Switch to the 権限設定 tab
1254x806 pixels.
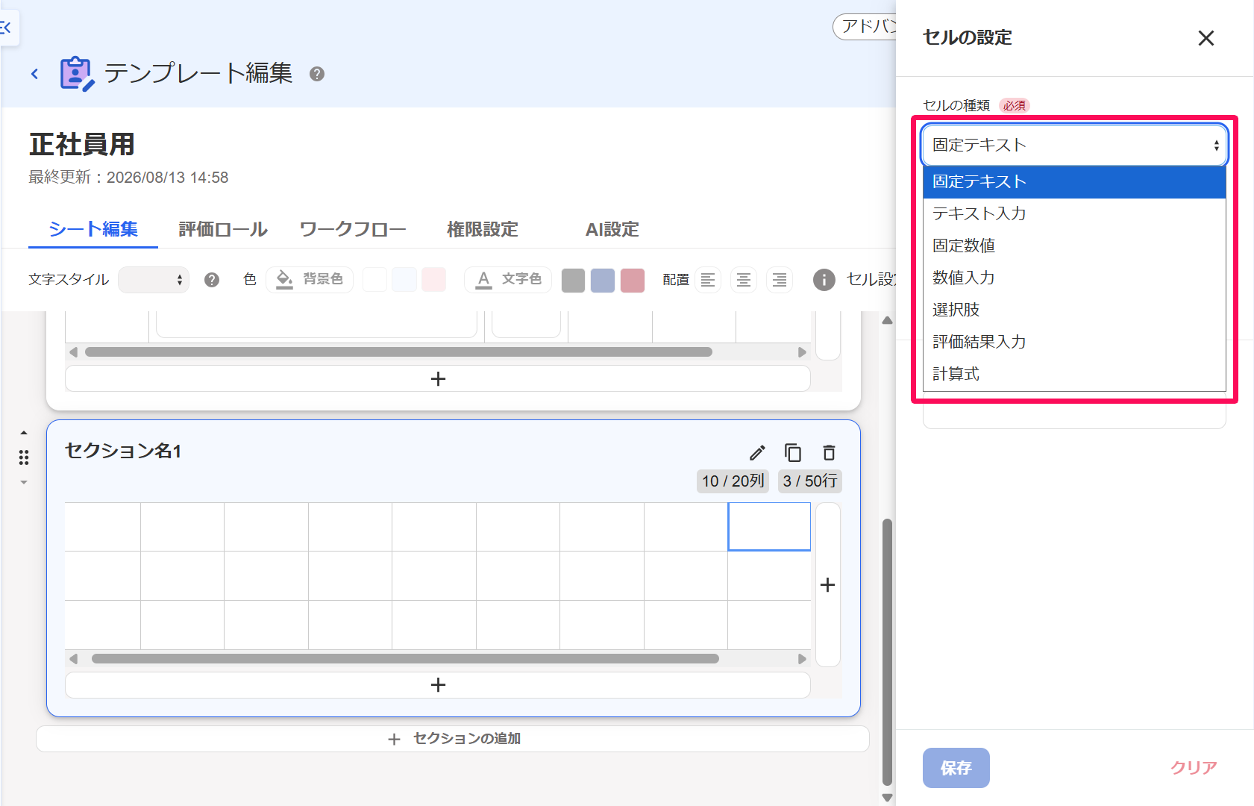tap(482, 229)
